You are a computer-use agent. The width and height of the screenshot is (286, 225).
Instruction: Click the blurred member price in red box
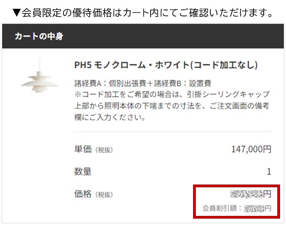click(251, 194)
